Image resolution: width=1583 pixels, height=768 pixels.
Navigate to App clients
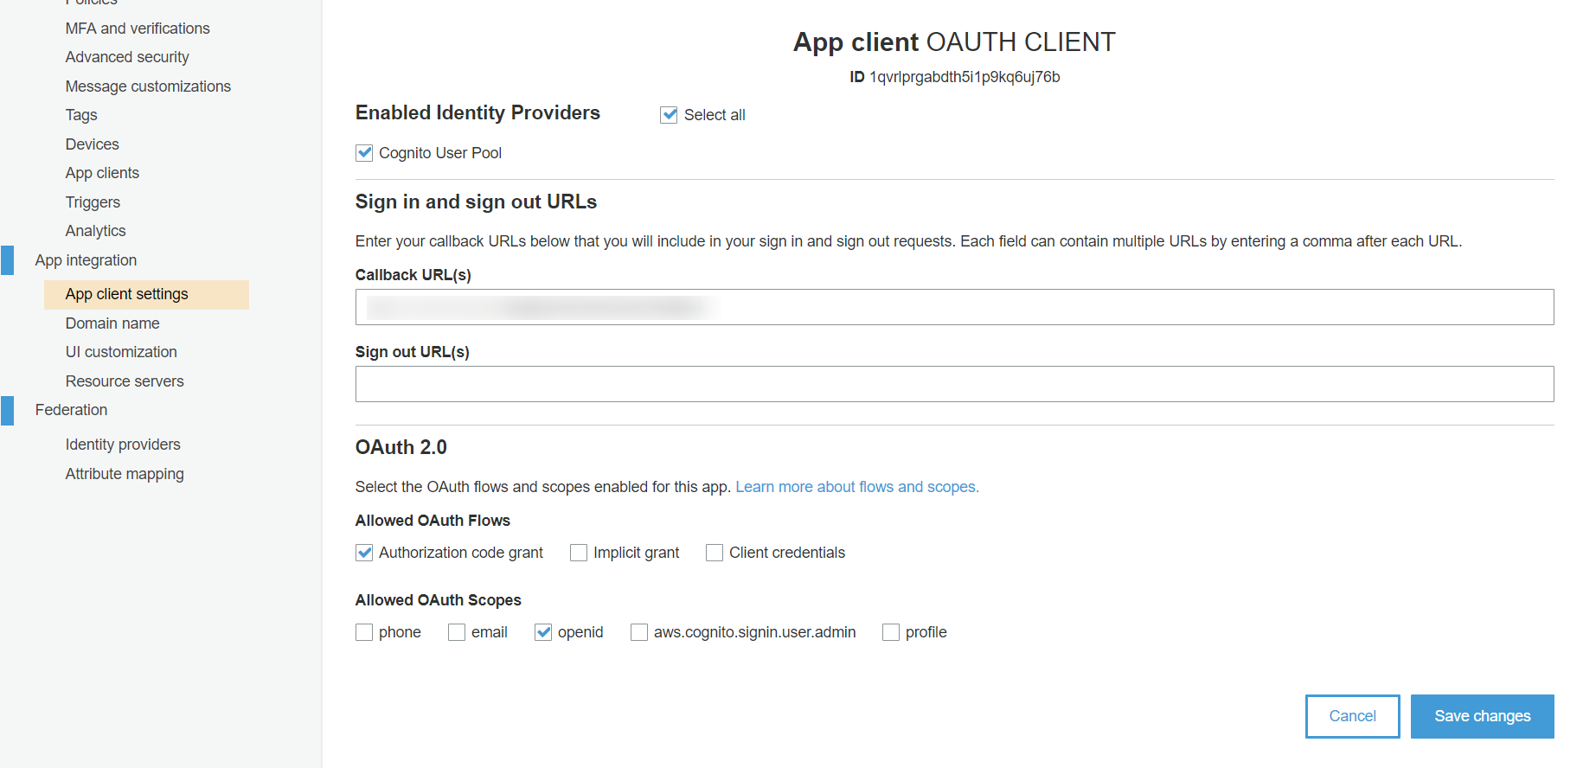(x=102, y=173)
